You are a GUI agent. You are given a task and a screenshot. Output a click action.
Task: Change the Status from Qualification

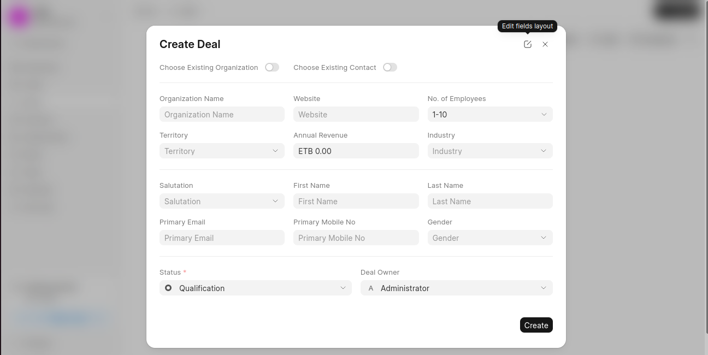tap(255, 288)
